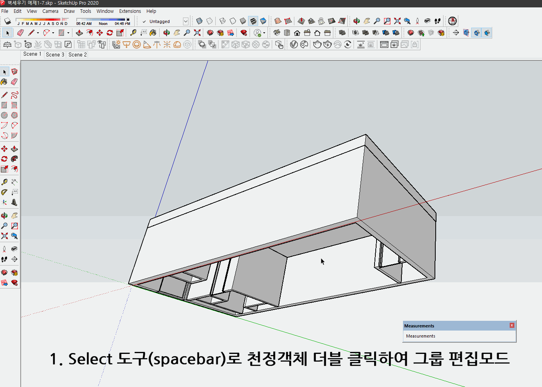Choose the Push/Pull tool in top toolbar

tap(79, 33)
